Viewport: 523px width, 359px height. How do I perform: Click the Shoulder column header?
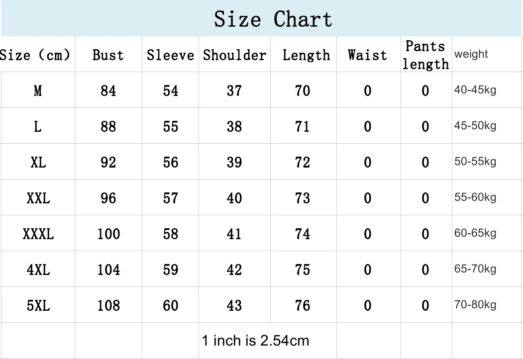(234, 54)
